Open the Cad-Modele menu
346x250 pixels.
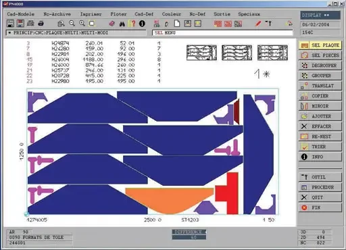[21, 14]
